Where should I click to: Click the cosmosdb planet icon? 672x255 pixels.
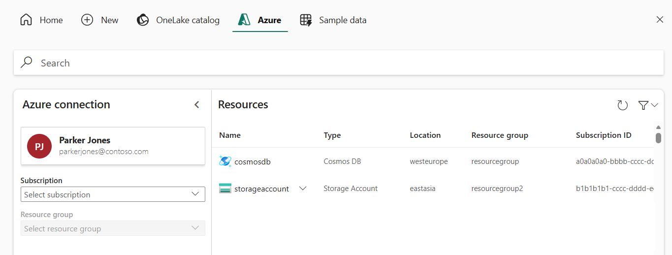[x=225, y=161]
